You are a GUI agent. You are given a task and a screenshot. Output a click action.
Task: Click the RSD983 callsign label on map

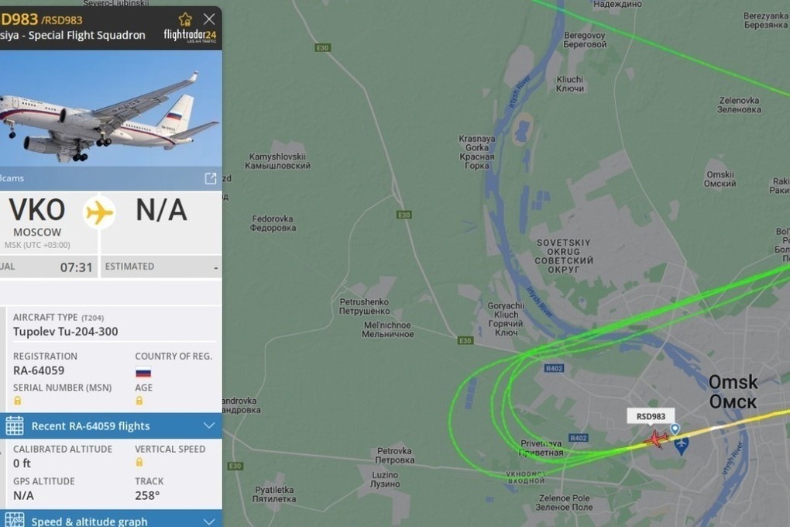pos(651,416)
